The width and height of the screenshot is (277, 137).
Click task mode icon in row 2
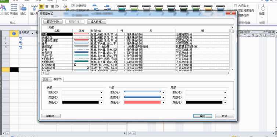point(21,43)
